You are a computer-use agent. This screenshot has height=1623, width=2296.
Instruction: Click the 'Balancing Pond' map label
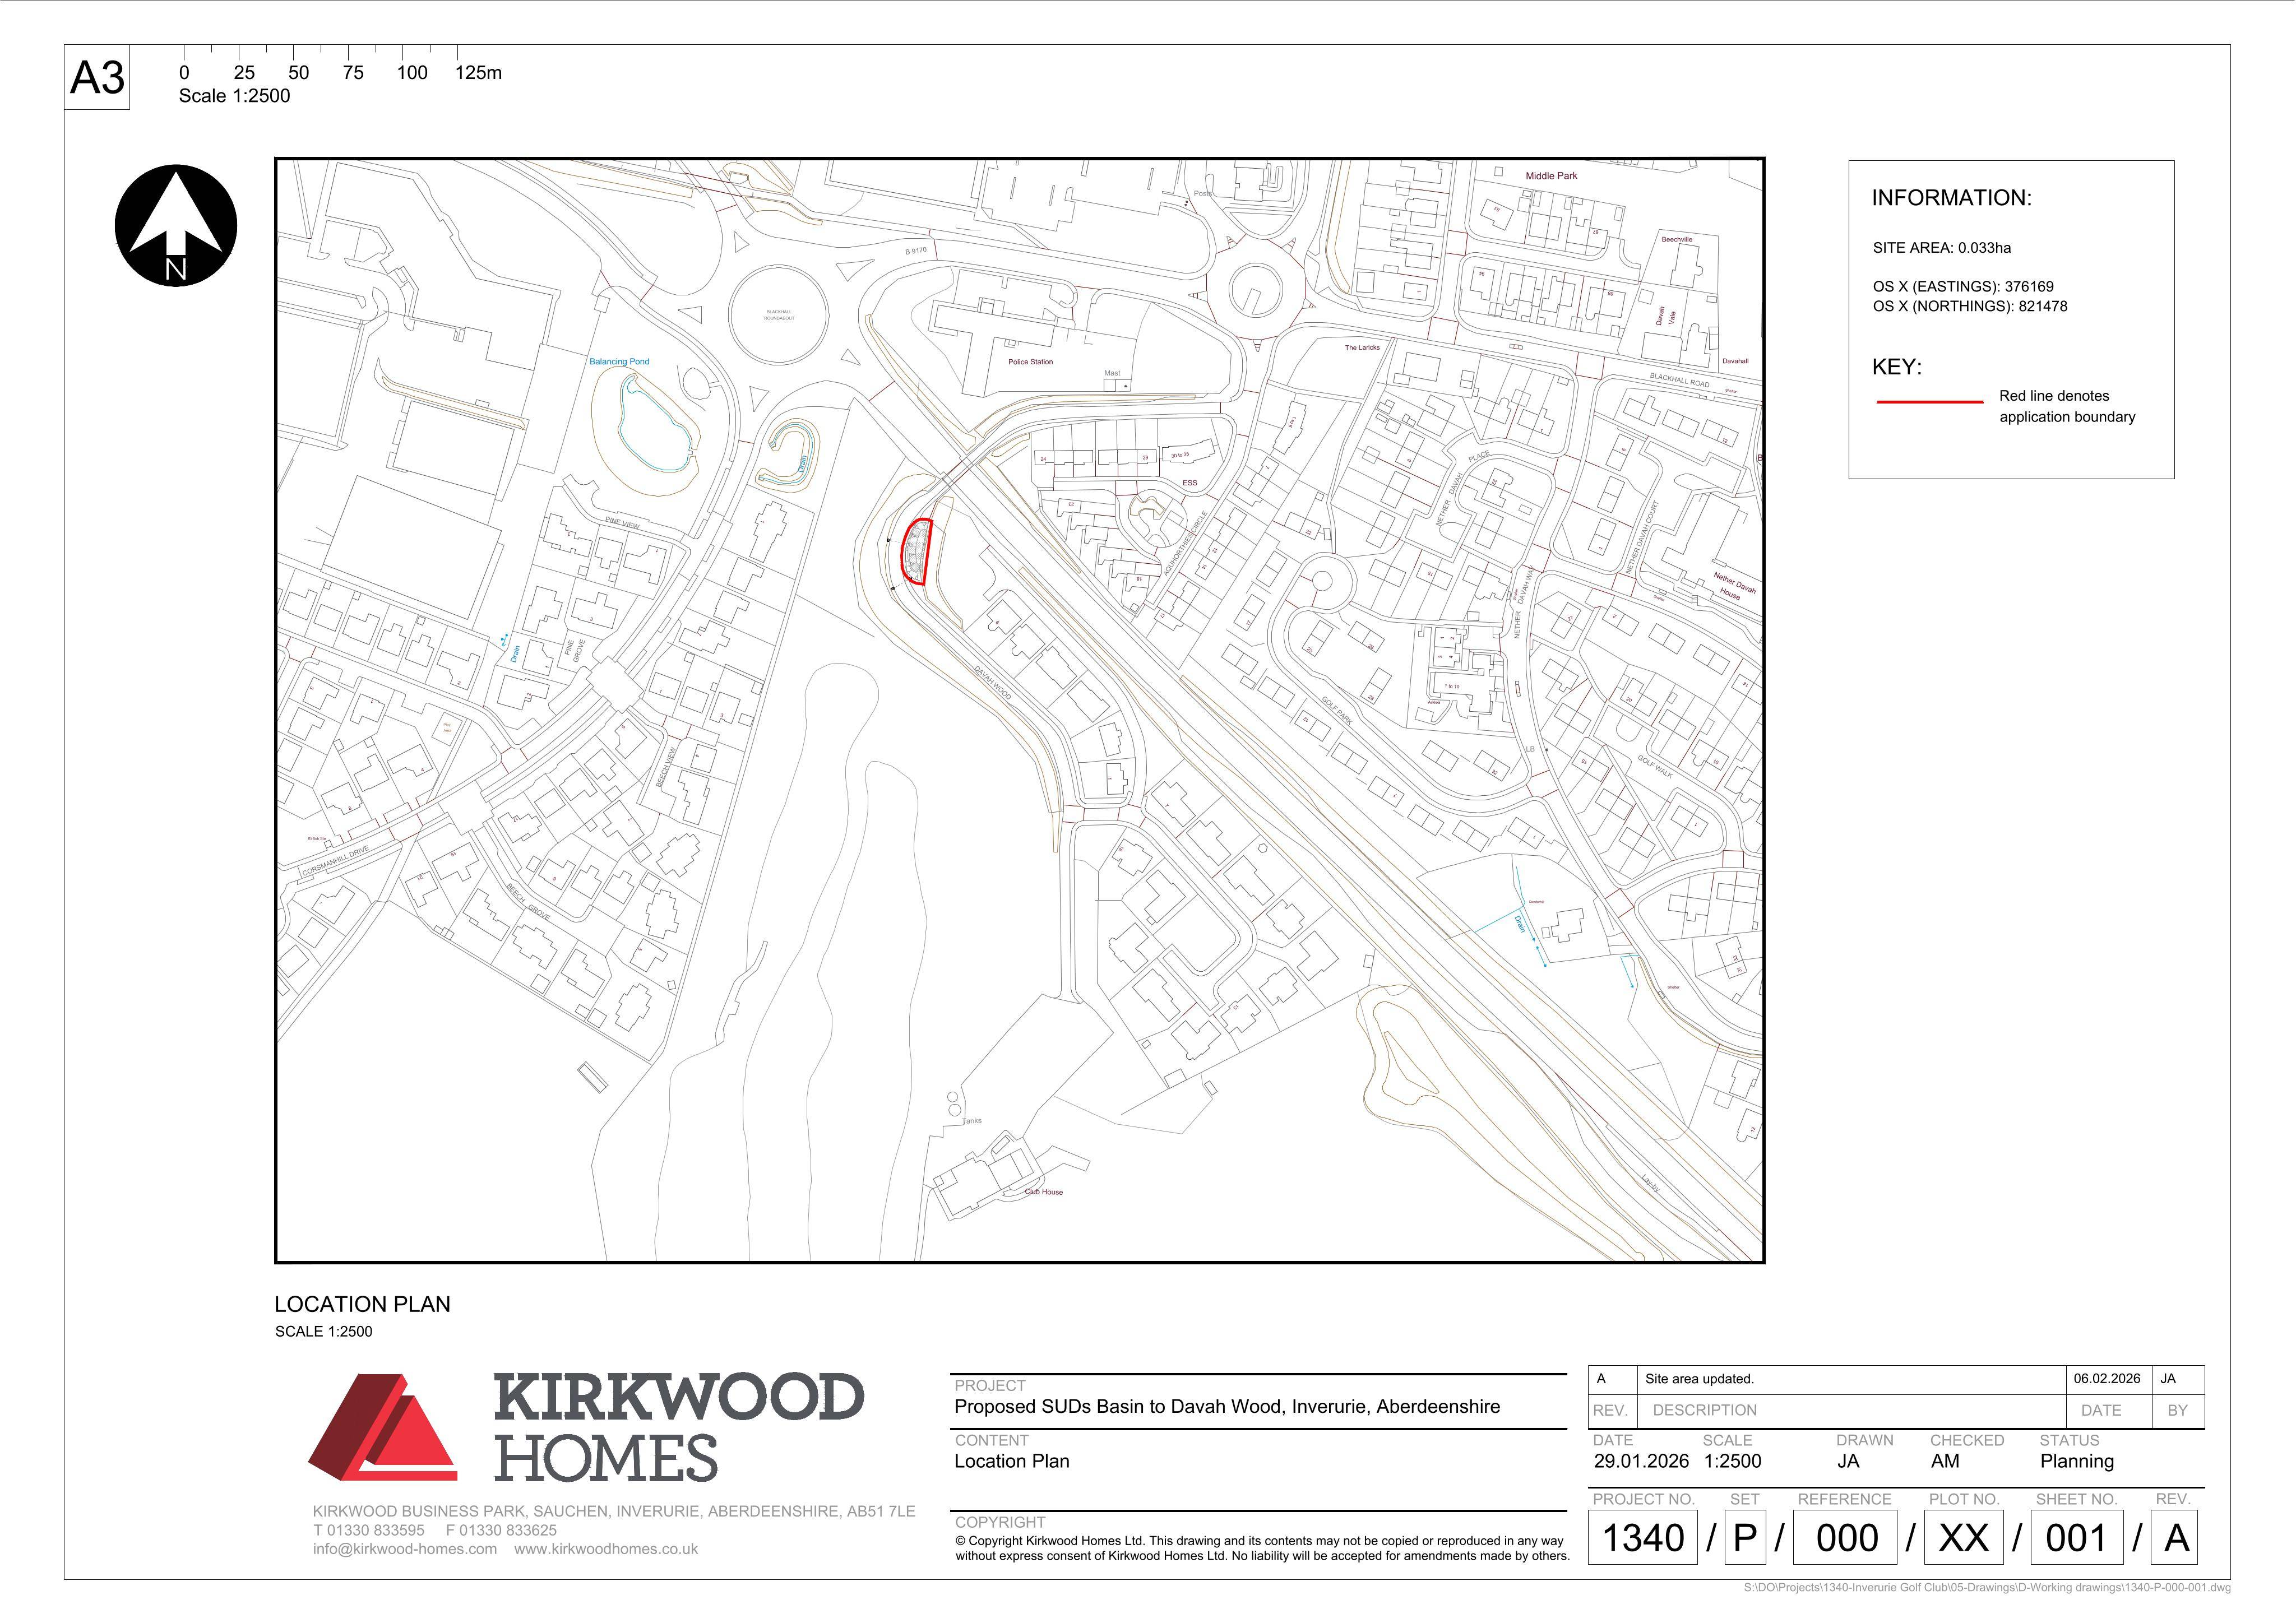coord(619,362)
